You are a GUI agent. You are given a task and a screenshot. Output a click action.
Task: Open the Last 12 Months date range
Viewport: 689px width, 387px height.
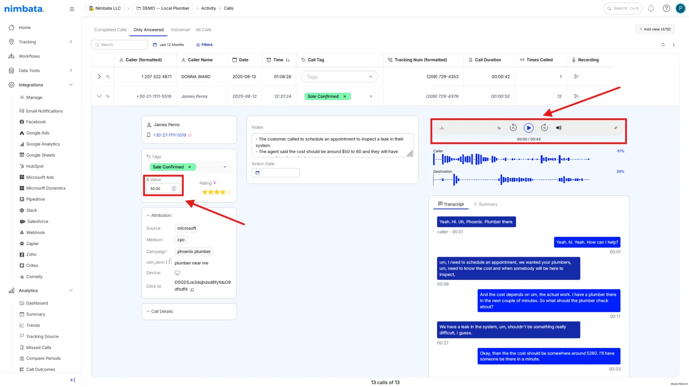click(168, 45)
